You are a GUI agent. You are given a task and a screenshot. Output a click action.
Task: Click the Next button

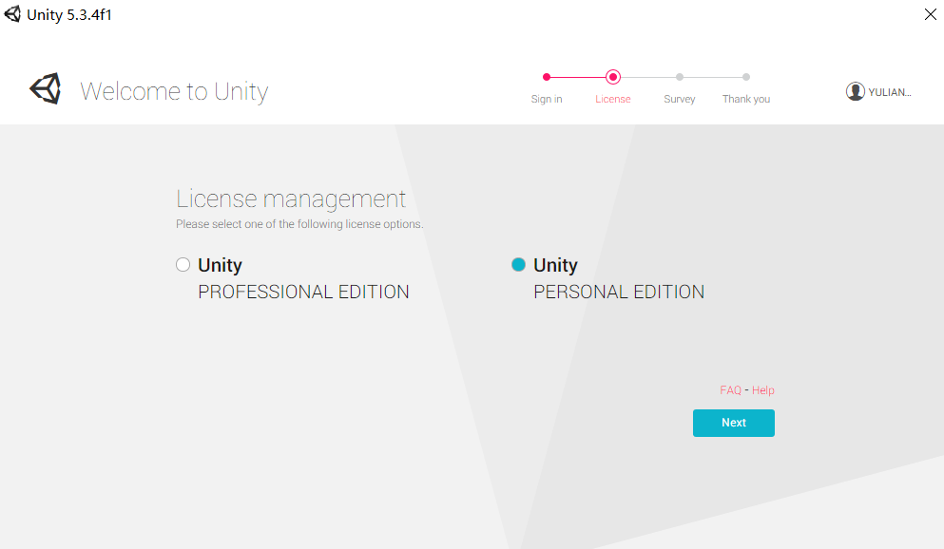(733, 423)
